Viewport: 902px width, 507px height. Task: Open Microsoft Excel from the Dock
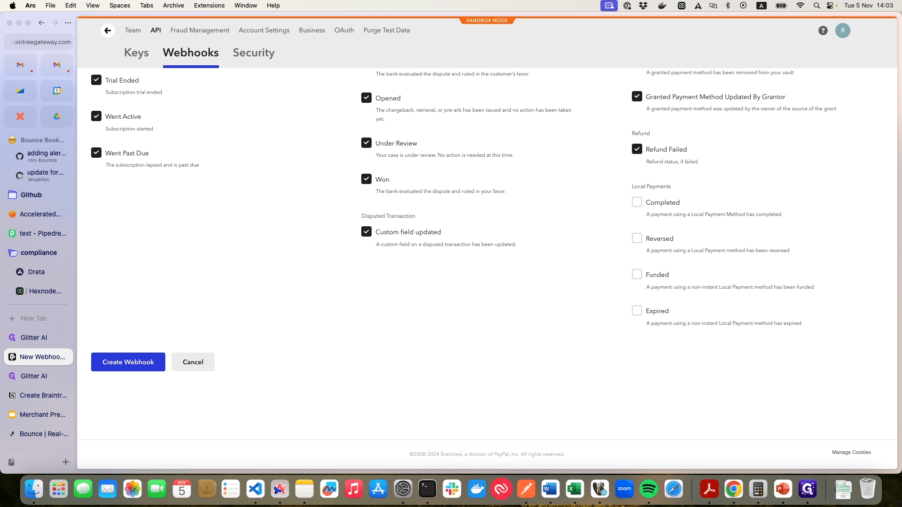[x=575, y=489]
